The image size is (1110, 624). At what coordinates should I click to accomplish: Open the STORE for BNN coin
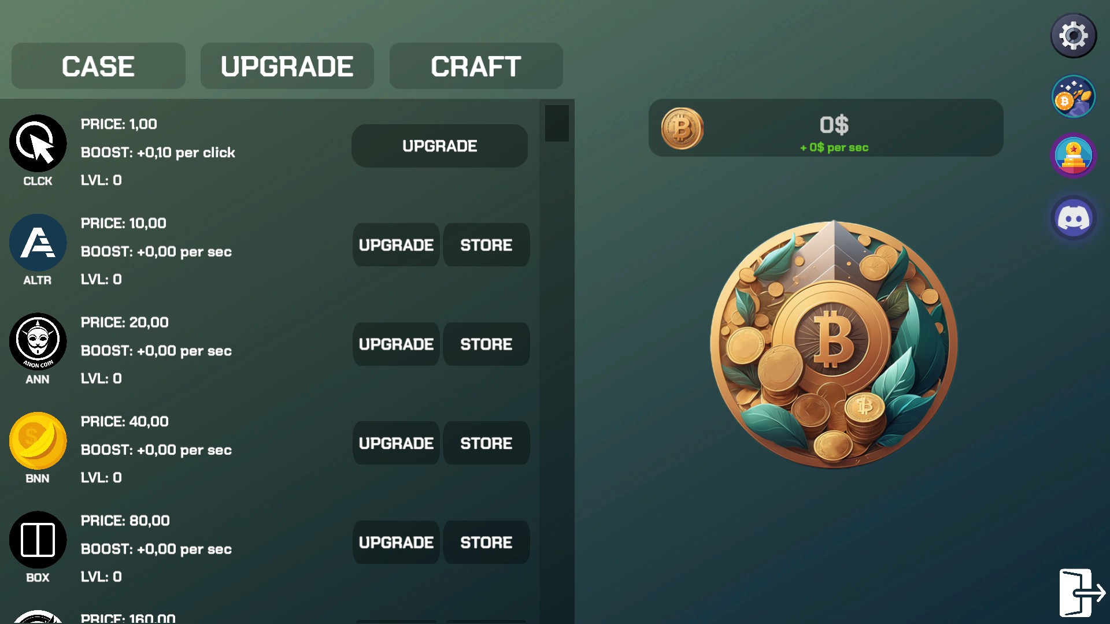click(x=486, y=443)
